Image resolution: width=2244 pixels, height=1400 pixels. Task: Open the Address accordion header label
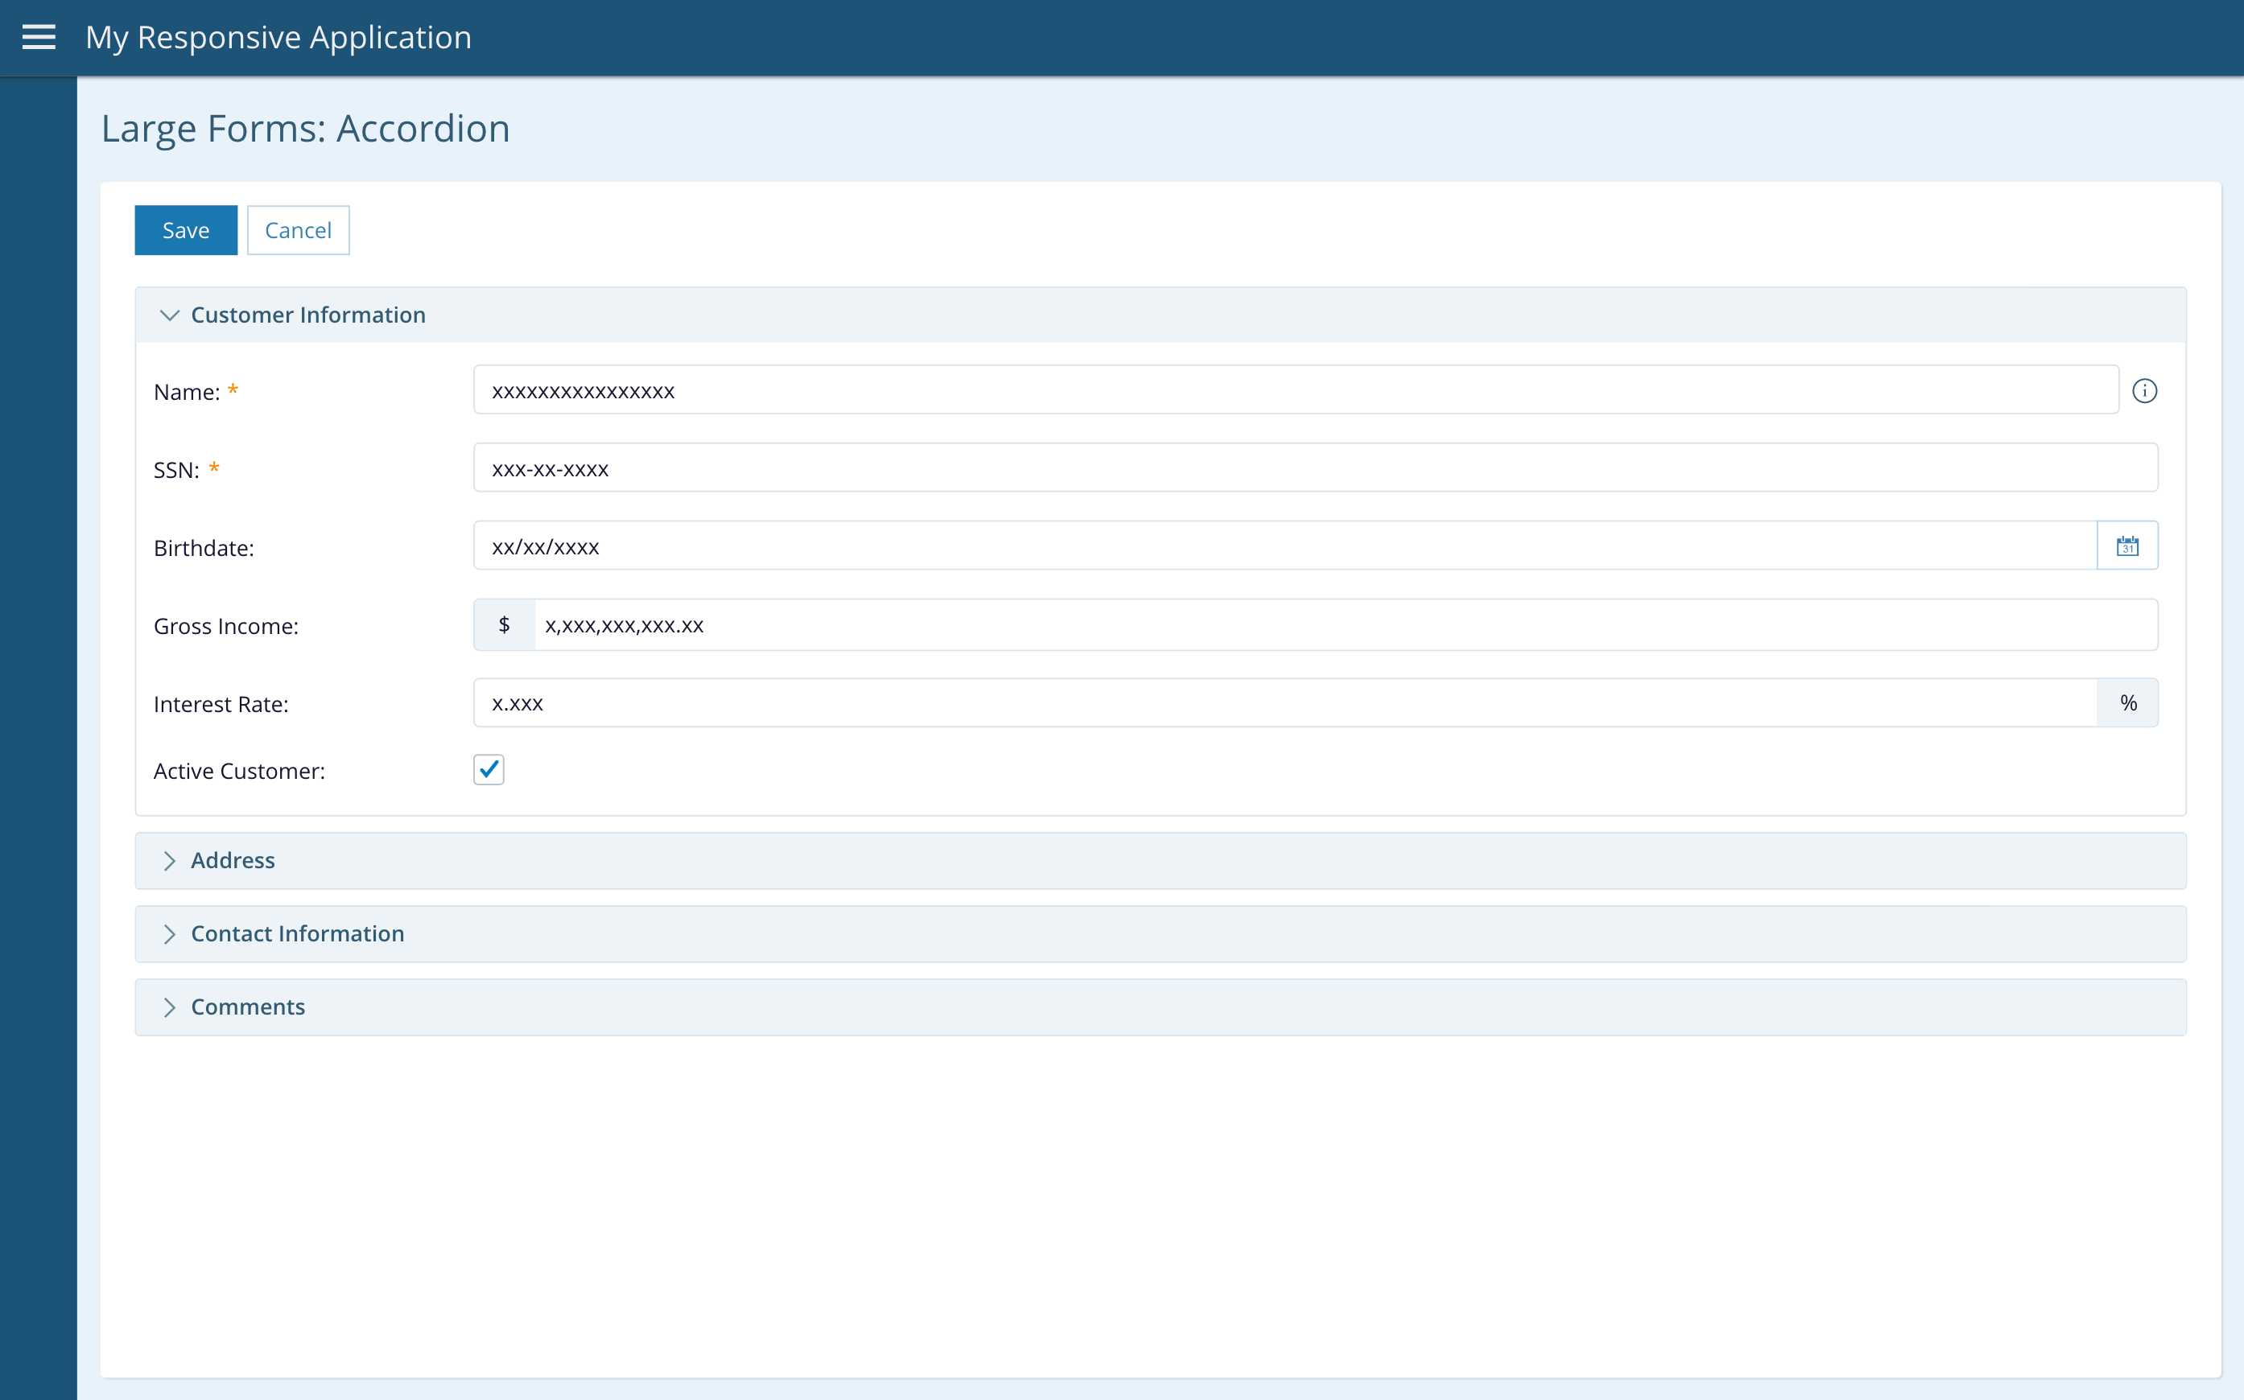coord(233,860)
